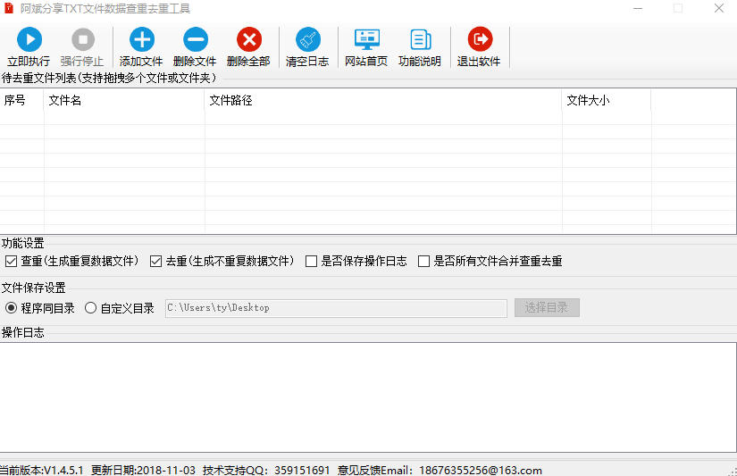This screenshot has width=737, height=476.
Task: Click the red 删除全部 icon
Action: coord(248,39)
